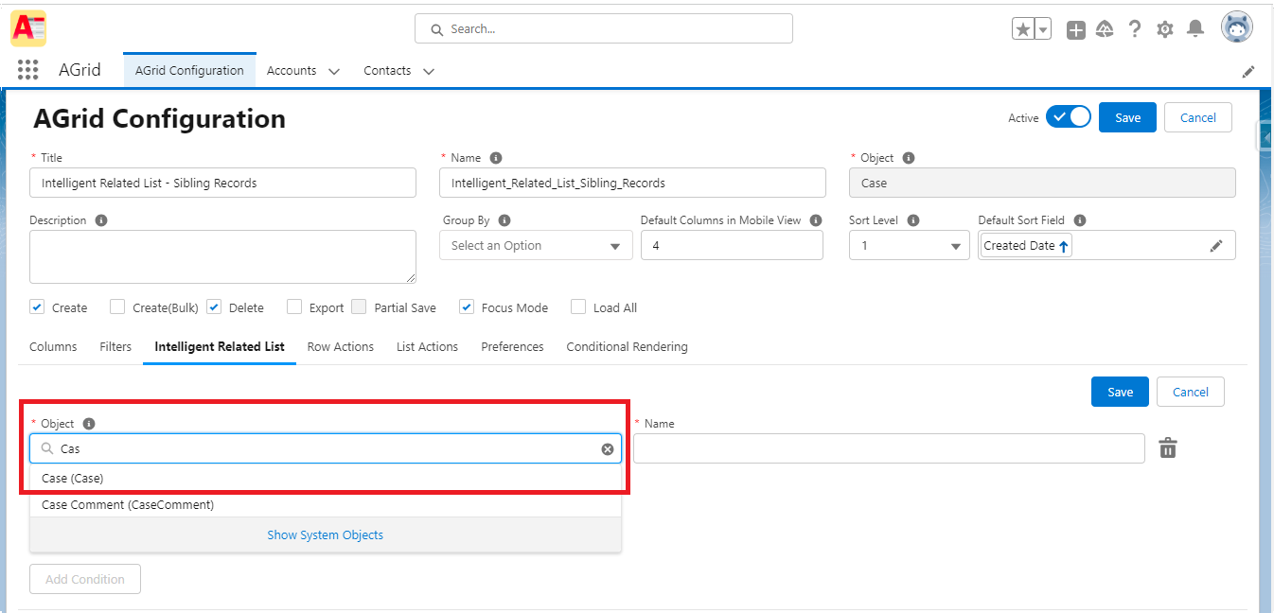This screenshot has width=1274, height=613.
Task: Open the user profile avatar
Action: (x=1237, y=27)
